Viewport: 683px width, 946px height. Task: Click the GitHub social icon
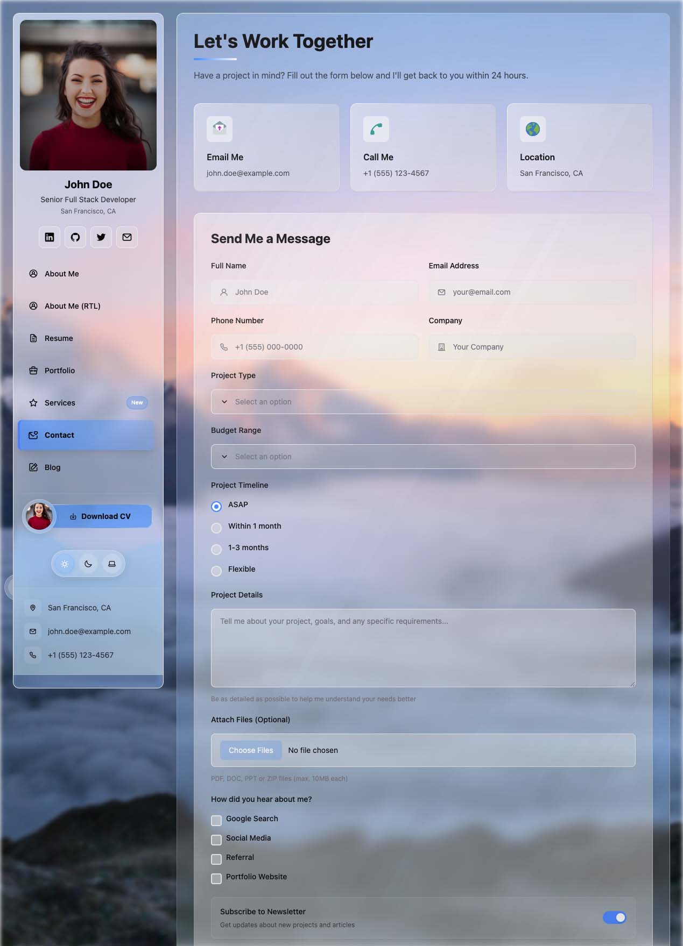coord(75,237)
